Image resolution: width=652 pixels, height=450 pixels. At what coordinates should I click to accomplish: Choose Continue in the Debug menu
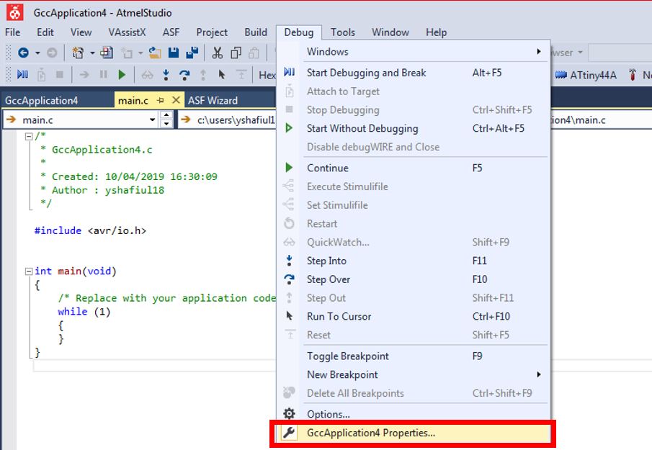(414, 168)
